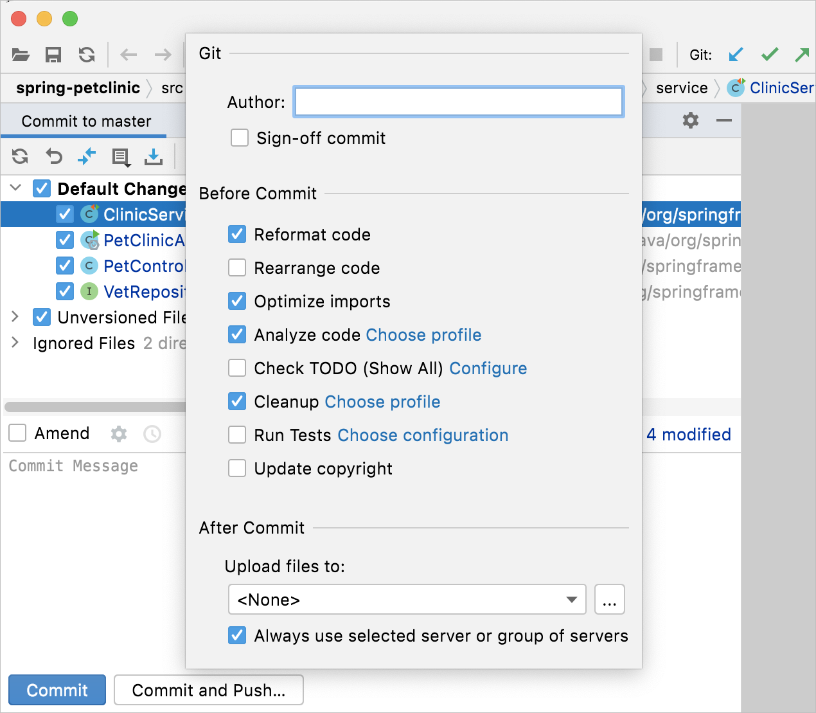Click the ClinicService class file icon
Screen dimensions: 816x713
click(x=89, y=214)
